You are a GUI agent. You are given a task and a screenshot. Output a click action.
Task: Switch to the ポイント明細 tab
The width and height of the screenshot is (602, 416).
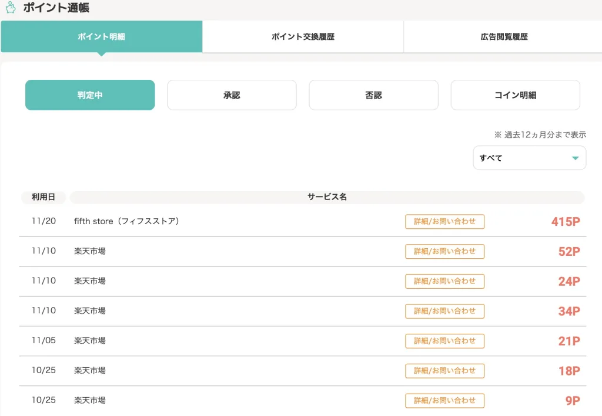pyautogui.click(x=102, y=36)
